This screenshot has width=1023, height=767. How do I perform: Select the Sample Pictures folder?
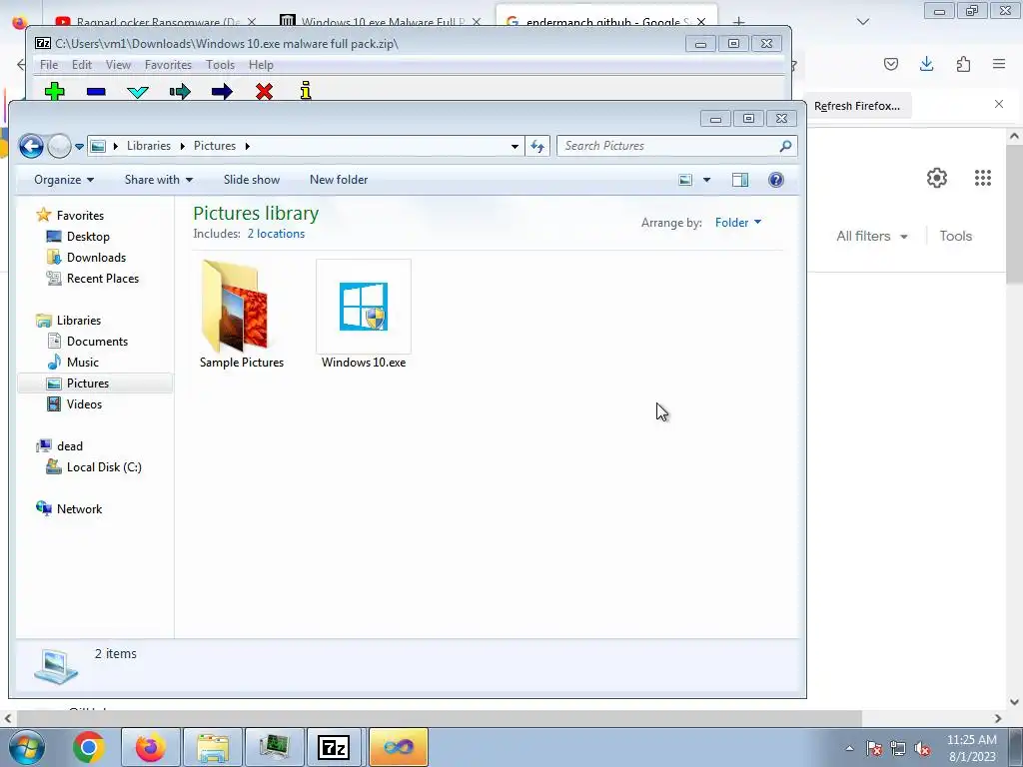click(242, 315)
